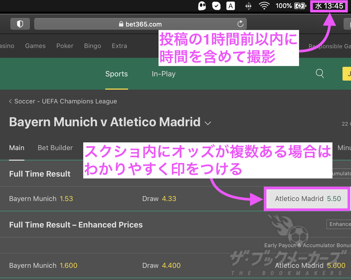Screen dimensions: 351x280
Task: Expand the Bayern Munich v Atletico Madrid dropdown
Action: coord(208,123)
